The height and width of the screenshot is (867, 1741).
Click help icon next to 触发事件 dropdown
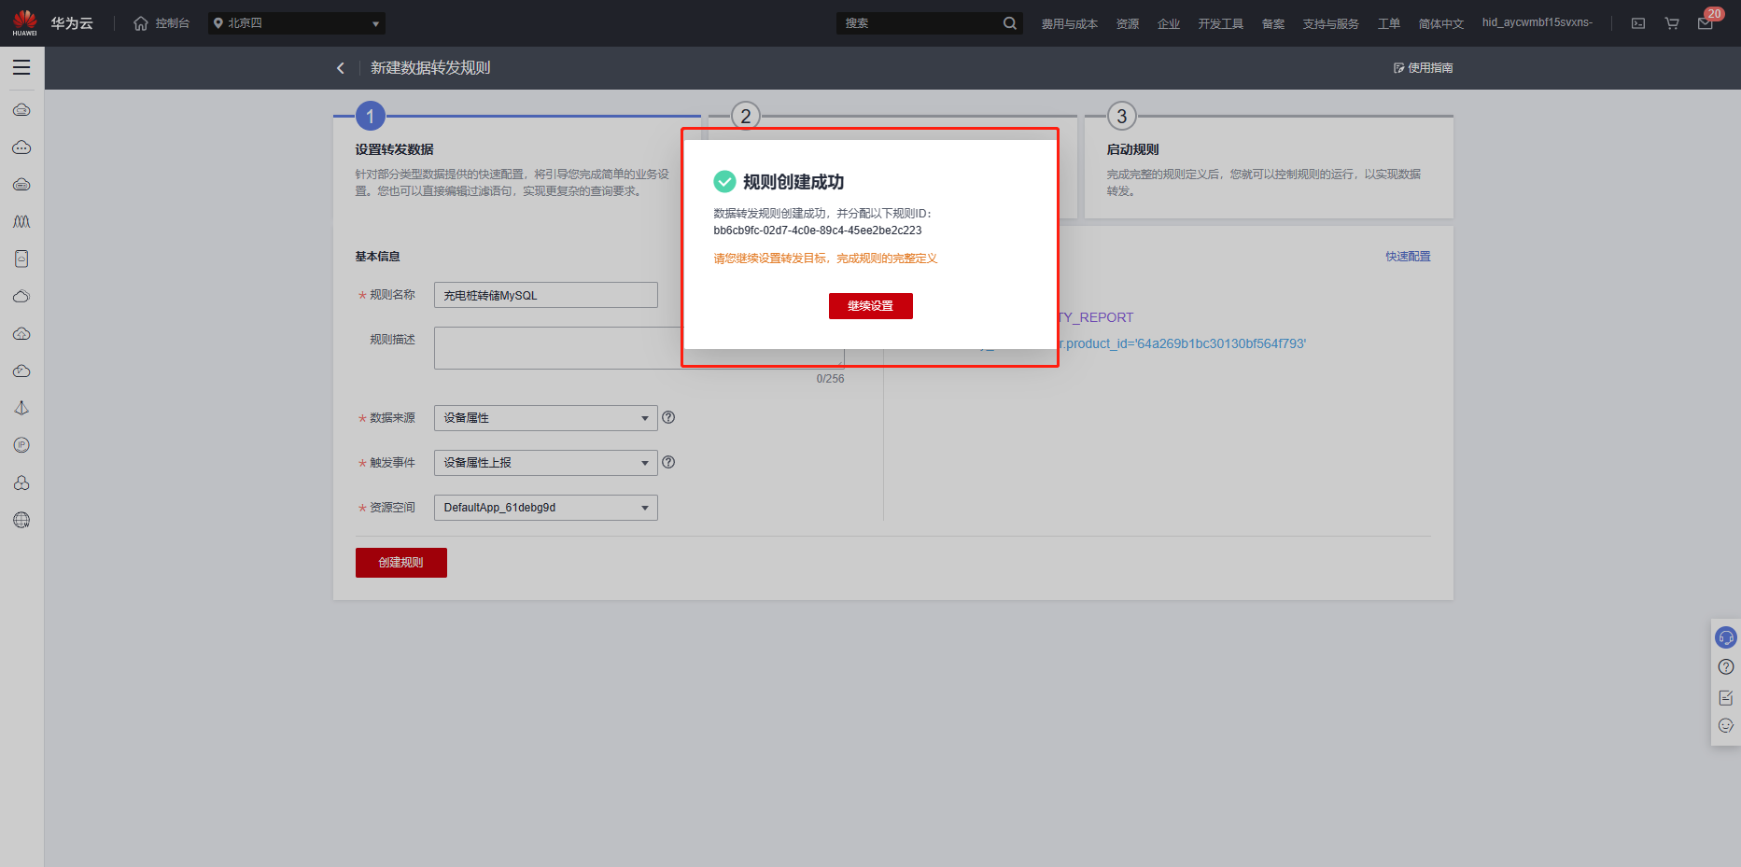(x=668, y=462)
